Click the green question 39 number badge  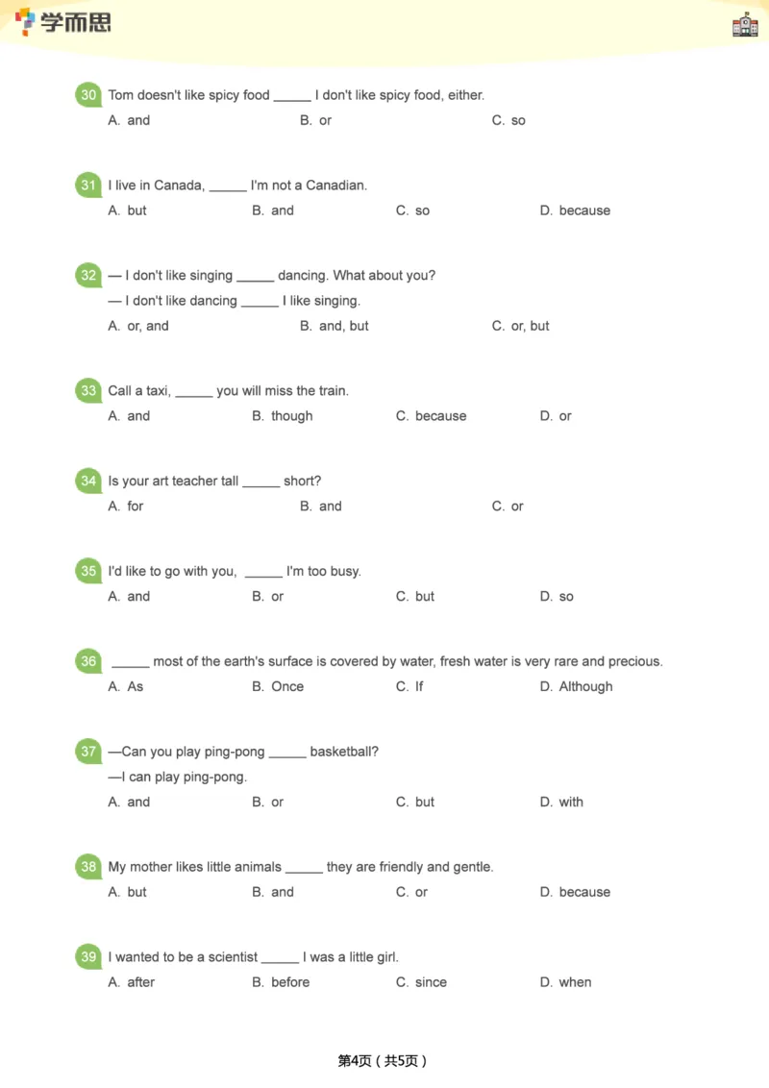(88, 957)
